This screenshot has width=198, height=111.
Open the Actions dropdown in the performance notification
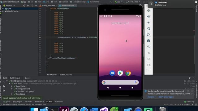151,97
